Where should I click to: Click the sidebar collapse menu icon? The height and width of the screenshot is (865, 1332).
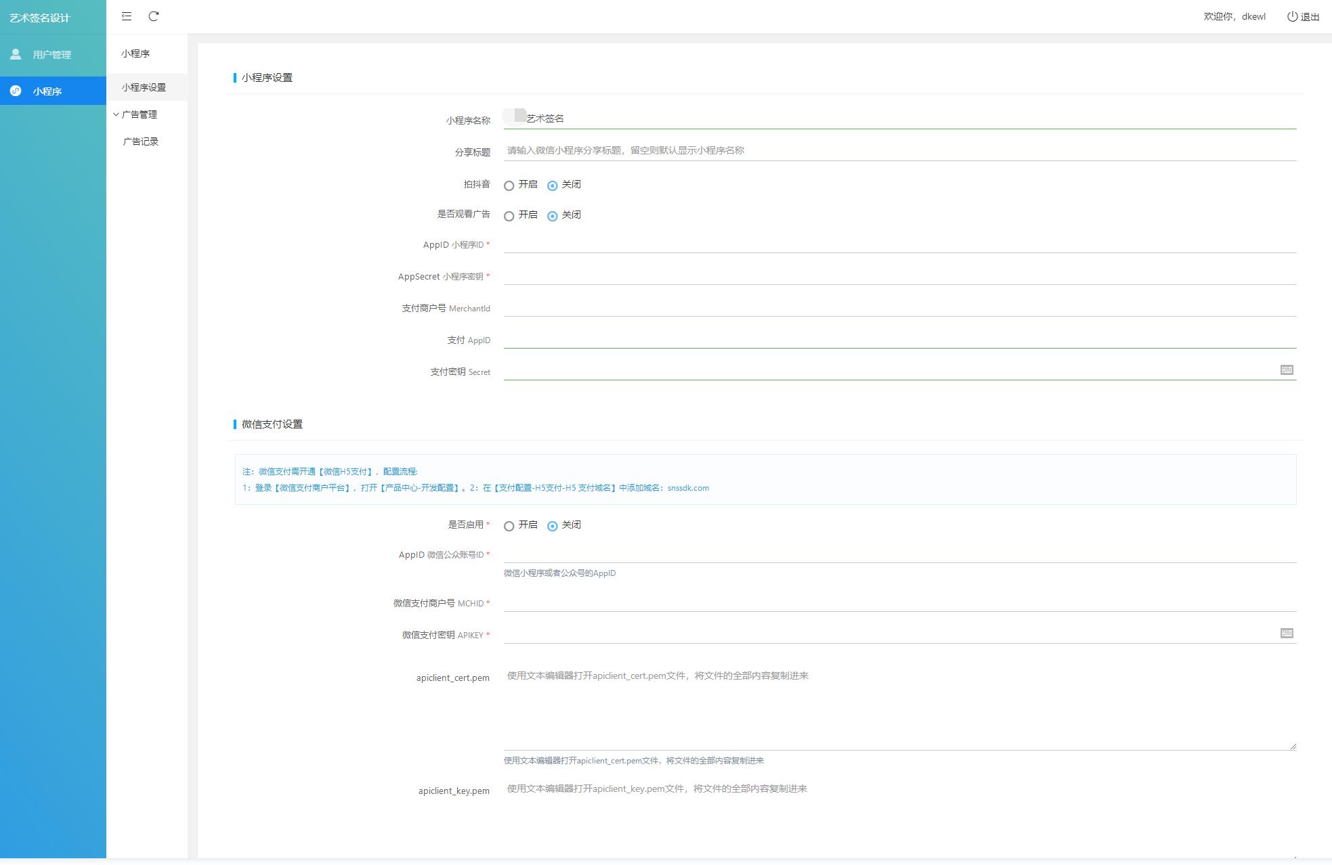point(127,16)
